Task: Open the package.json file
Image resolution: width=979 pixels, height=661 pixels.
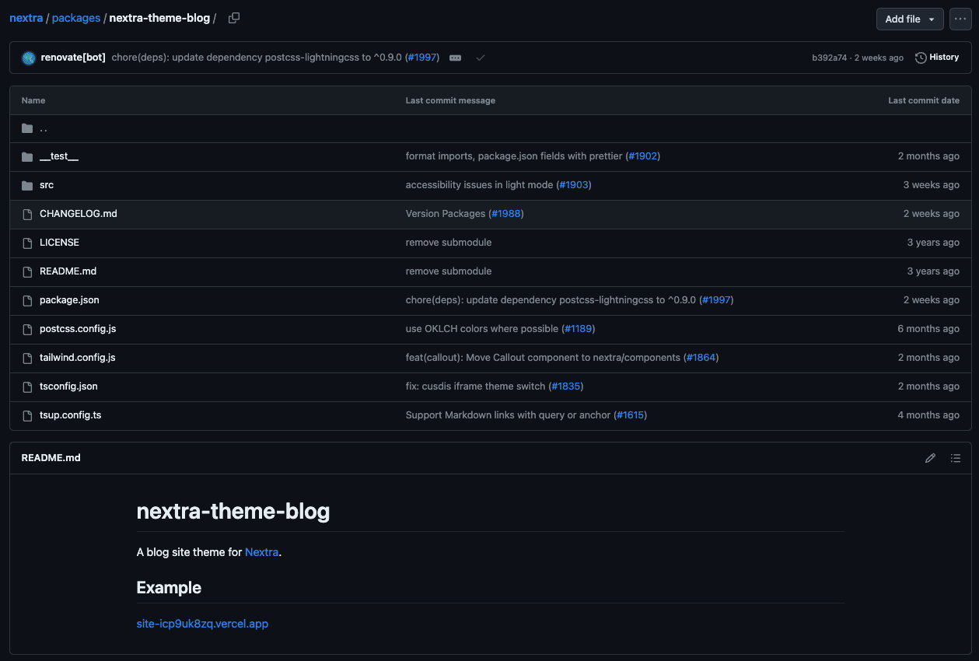Action: pyautogui.click(x=69, y=300)
